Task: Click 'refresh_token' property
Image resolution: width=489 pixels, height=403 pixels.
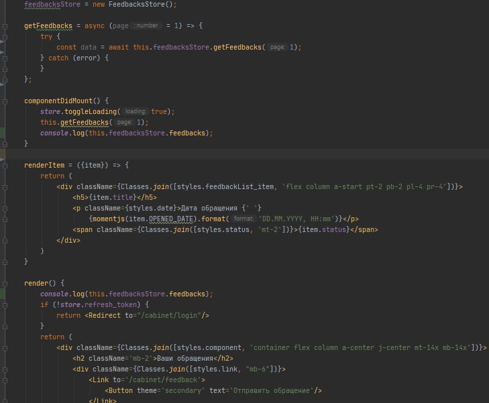Action: pos(111,304)
